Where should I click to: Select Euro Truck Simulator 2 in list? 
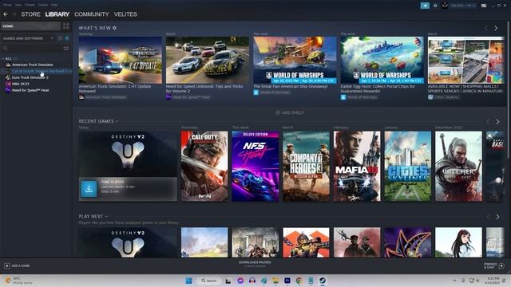coord(30,77)
